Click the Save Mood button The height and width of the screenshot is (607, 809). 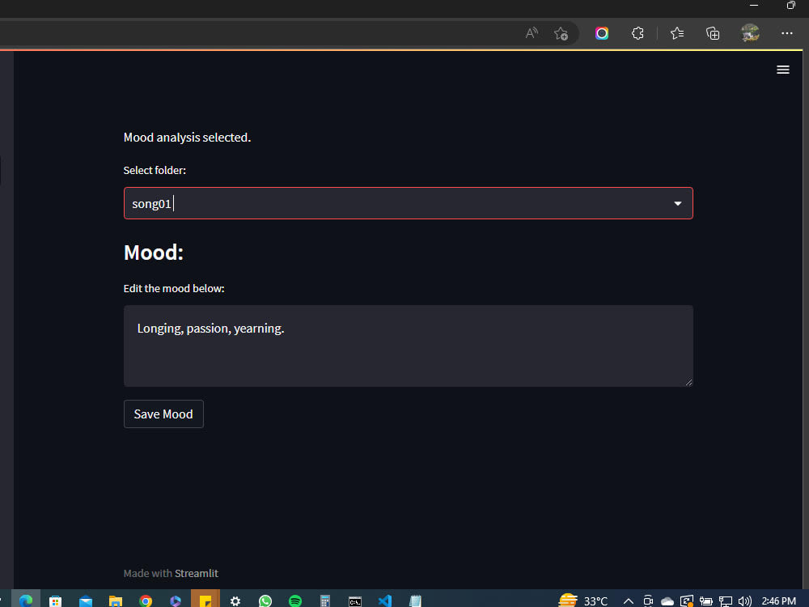click(x=163, y=414)
